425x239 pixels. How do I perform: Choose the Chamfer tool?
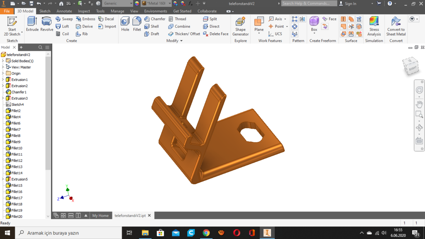(x=155, y=19)
